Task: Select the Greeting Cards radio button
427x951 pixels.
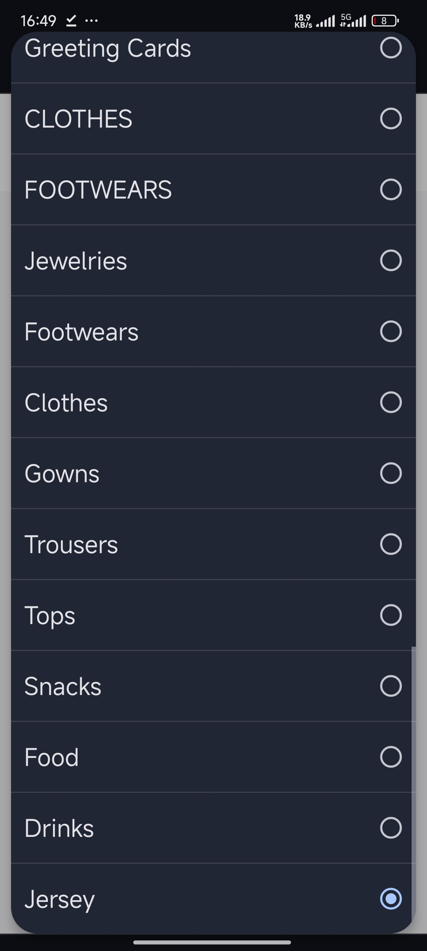Action: (391, 48)
